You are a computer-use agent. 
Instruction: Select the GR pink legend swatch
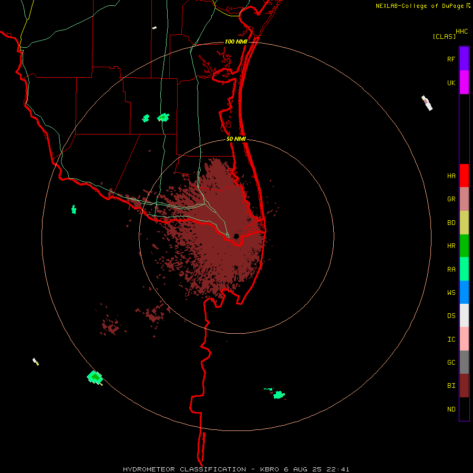tap(464, 199)
